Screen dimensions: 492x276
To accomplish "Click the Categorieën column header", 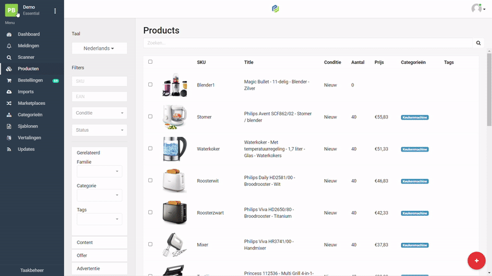I will (413, 63).
